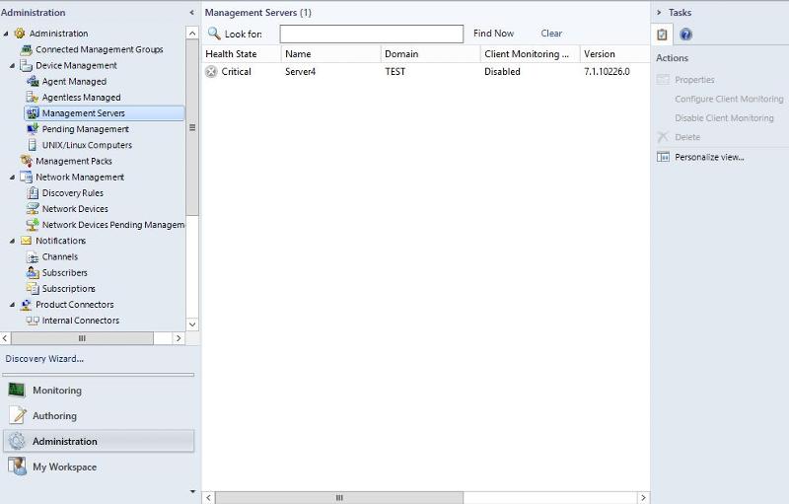This screenshot has height=504, width=789.
Task: Select the Server4 name cell
Action: tap(301, 71)
